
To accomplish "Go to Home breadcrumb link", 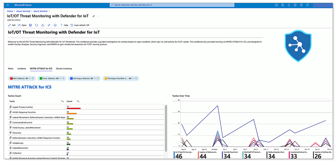I will click(10, 11).
